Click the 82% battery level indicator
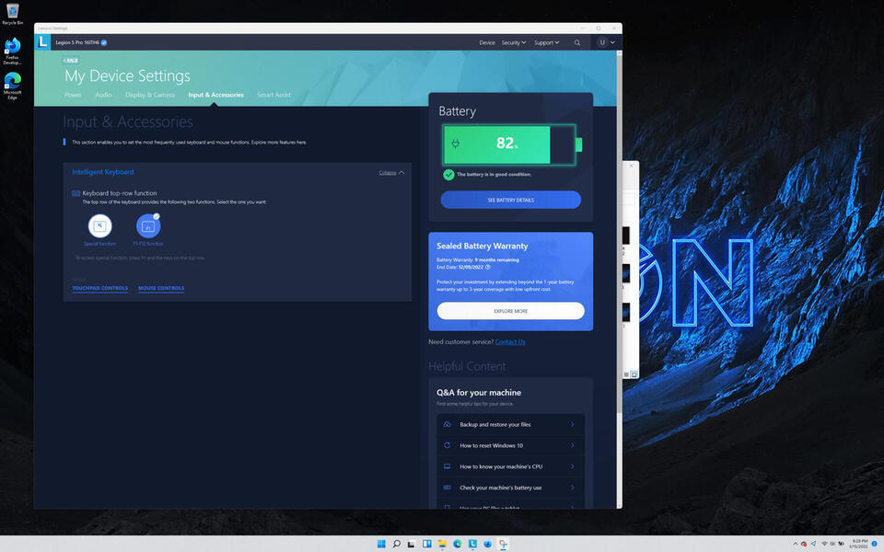Image resolution: width=884 pixels, height=552 pixels. tap(512, 144)
